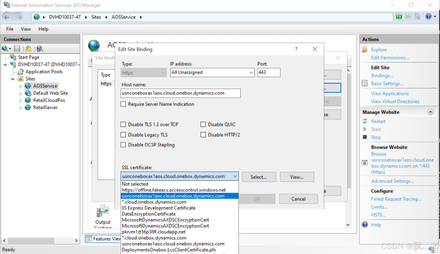440x254 pixels.
Task: Toggle Disable OCSP Stapling checkbox
Action: (123, 145)
